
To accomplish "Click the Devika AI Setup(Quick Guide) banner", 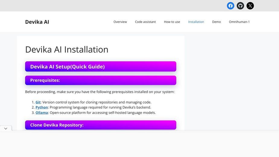I will 100,66.
